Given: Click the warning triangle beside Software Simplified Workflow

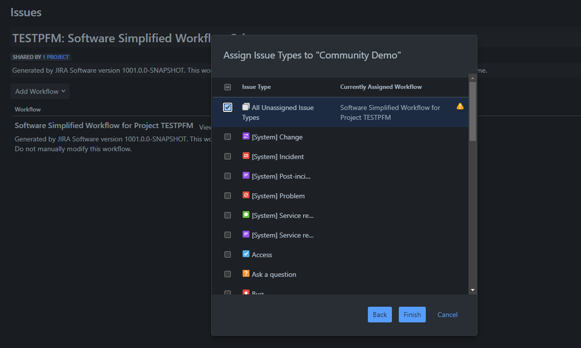Looking at the screenshot, I should pos(458,107).
